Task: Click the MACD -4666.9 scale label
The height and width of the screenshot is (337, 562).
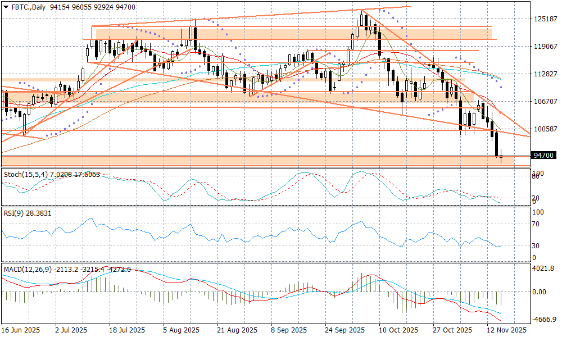Action: (x=543, y=319)
